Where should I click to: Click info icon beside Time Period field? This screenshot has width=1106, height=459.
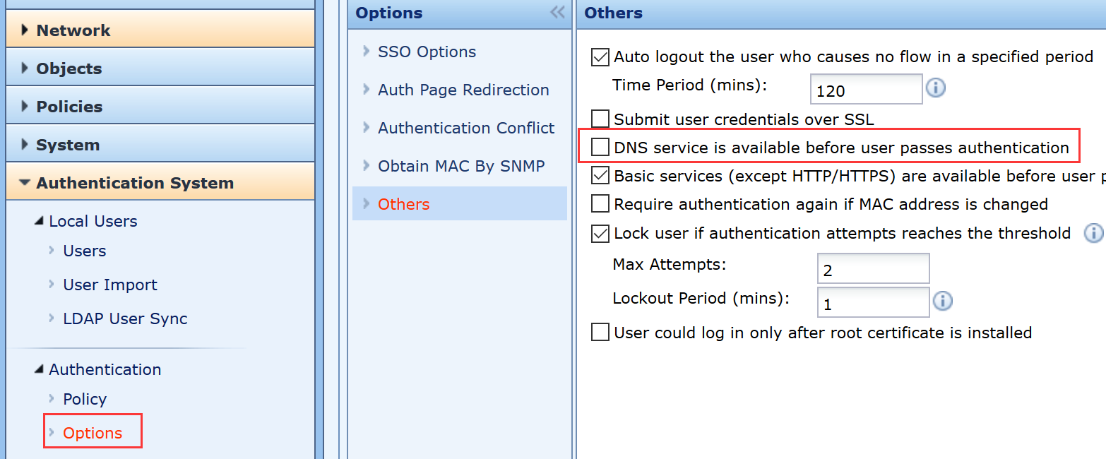935,88
